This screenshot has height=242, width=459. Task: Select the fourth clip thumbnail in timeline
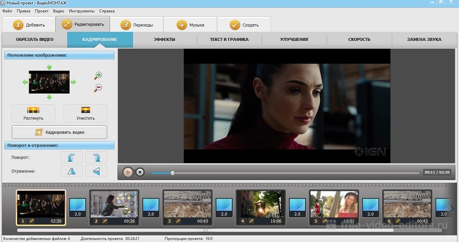tap(260, 204)
